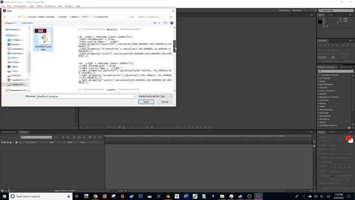Open the Effect menu

point(39,6)
